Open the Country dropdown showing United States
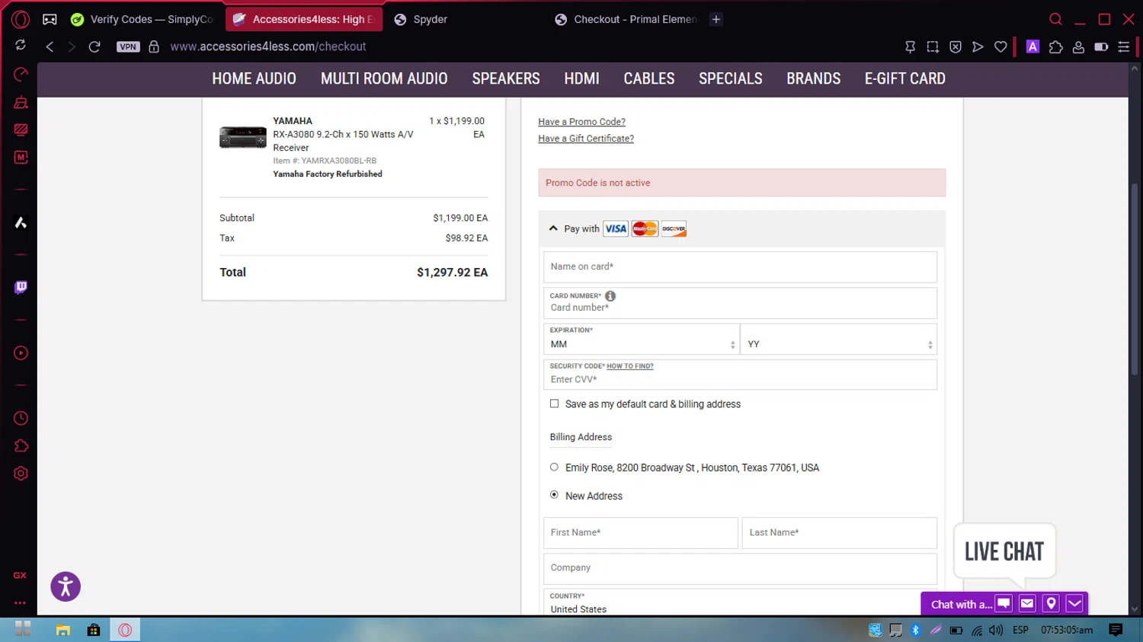This screenshot has width=1143, height=642. [x=740, y=602]
